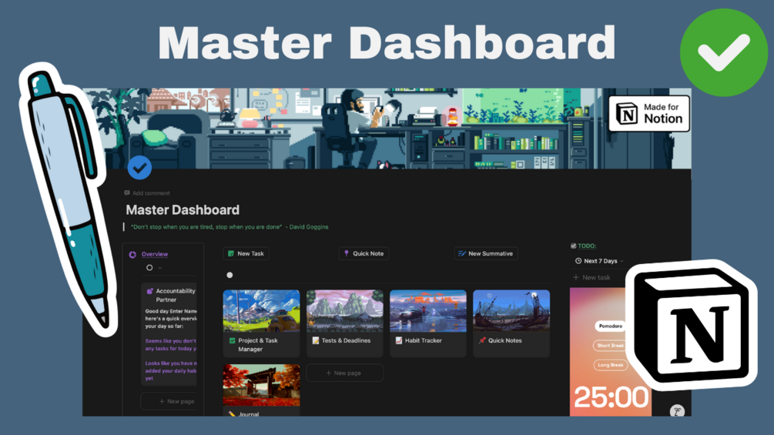Screen dimensions: 774x435
Task: Click the blue pencil-lines icon in New Summative
Action: point(462,253)
